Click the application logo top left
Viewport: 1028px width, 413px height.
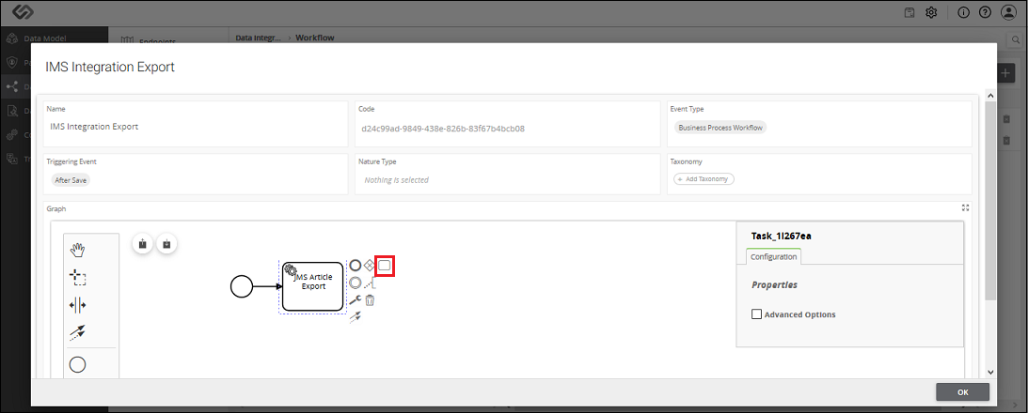tap(23, 12)
